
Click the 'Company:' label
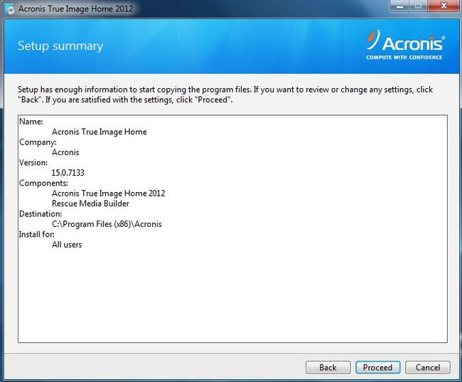click(x=38, y=142)
